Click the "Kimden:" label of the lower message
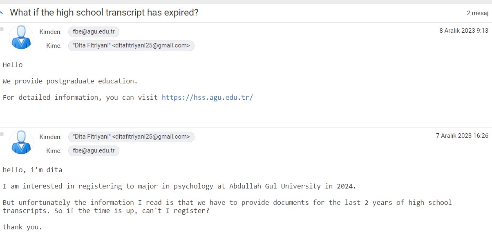Viewport: 492px width, 240px height. (51, 137)
